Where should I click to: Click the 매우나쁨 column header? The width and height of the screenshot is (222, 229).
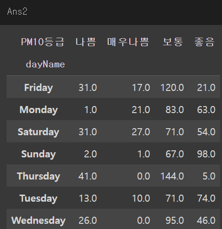coord(128,42)
